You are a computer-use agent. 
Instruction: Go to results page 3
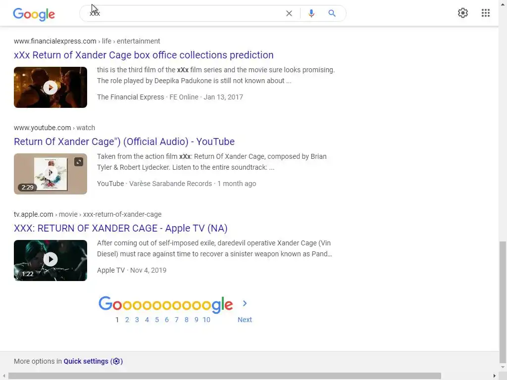pos(137,320)
